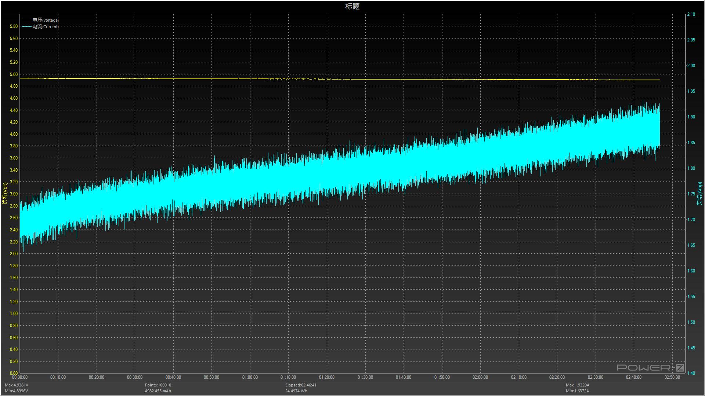The width and height of the screenshot is (705, 396).
Task: Click the cyan Current legend line swatch
Action: coord(26,27)
